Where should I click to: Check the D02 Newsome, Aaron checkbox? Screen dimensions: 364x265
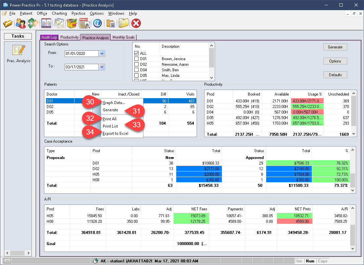click(137, 64)
